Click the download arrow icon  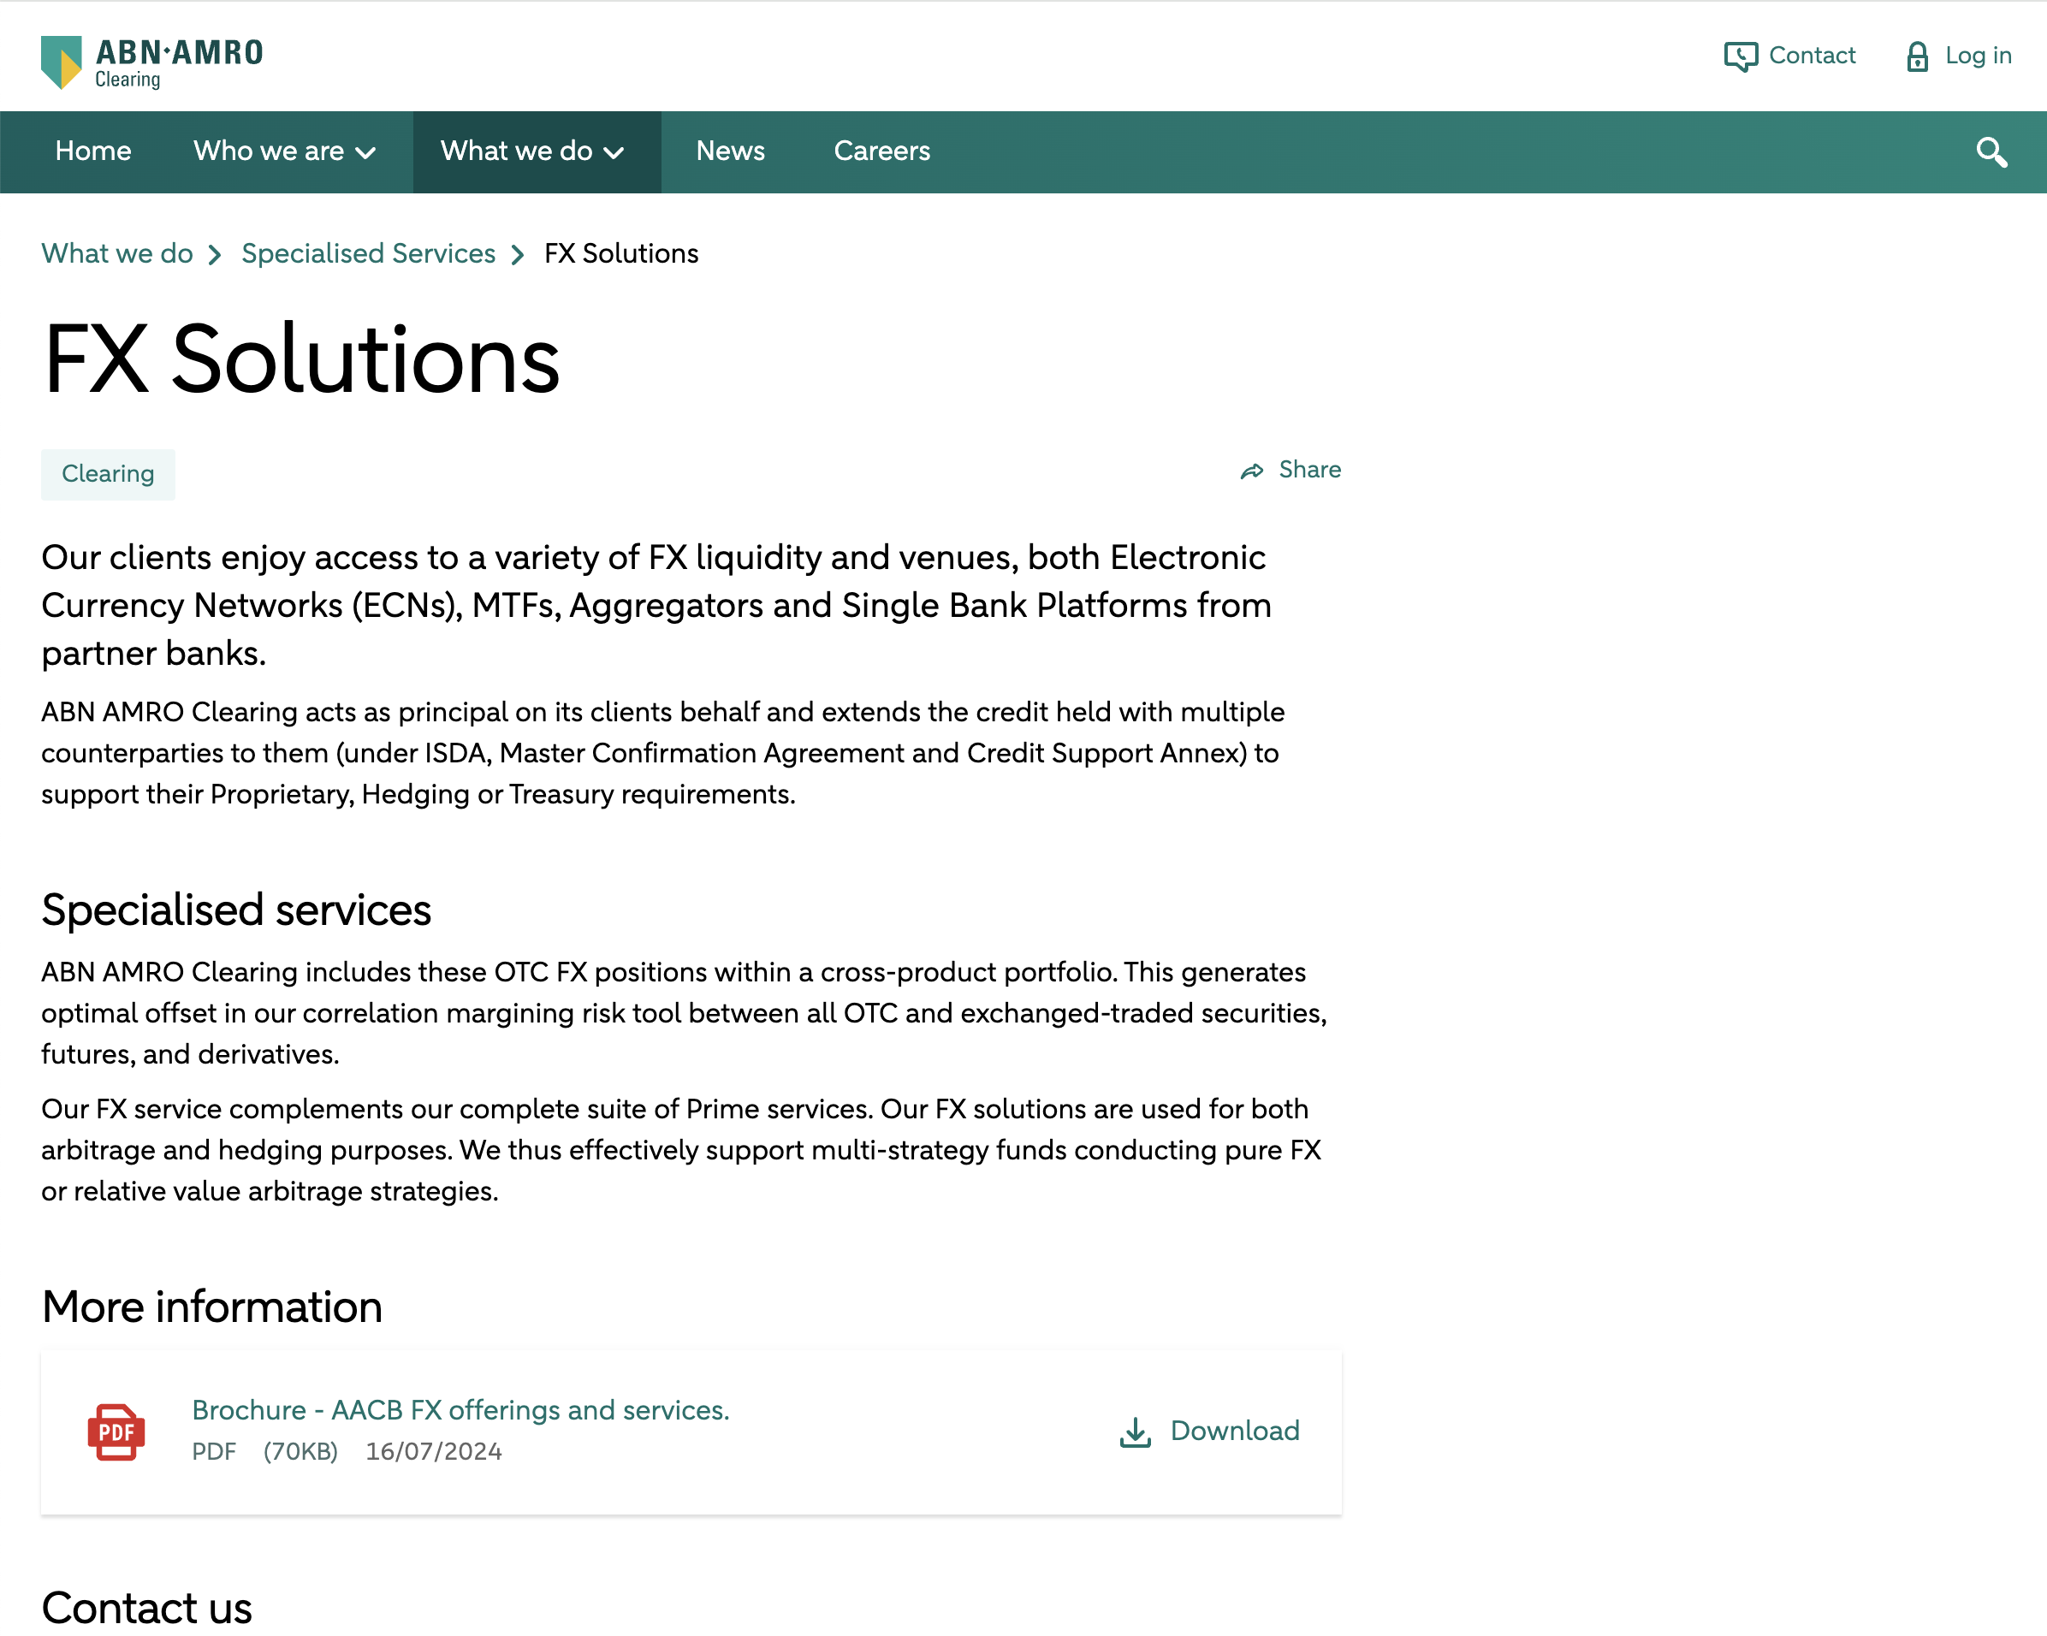(1135, 1431)
